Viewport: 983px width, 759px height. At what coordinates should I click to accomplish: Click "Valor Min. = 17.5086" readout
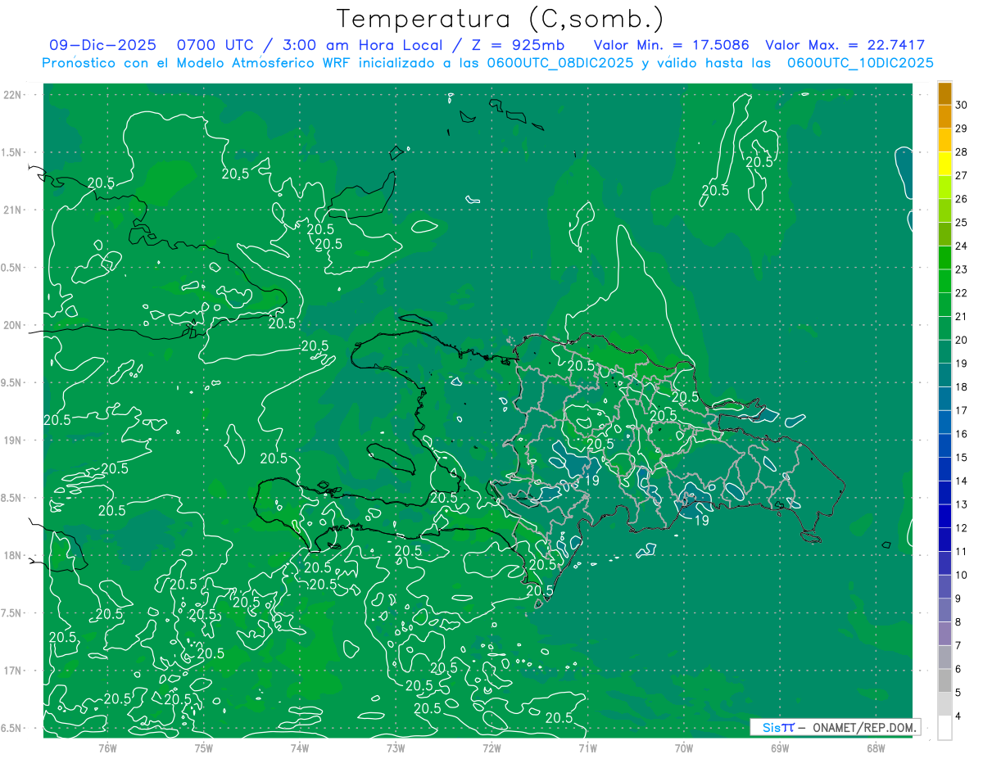pos(671,45)
